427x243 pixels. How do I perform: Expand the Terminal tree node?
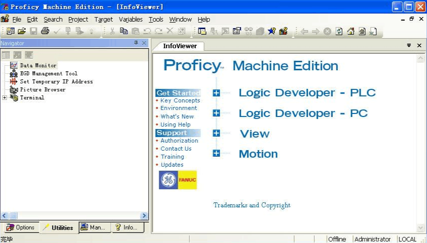point(5,97)
